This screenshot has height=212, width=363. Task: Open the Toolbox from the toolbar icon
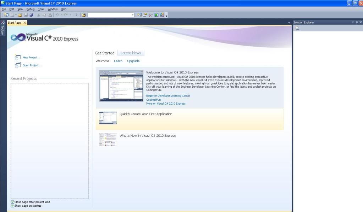pyautogui.click(x=151, y=15)
